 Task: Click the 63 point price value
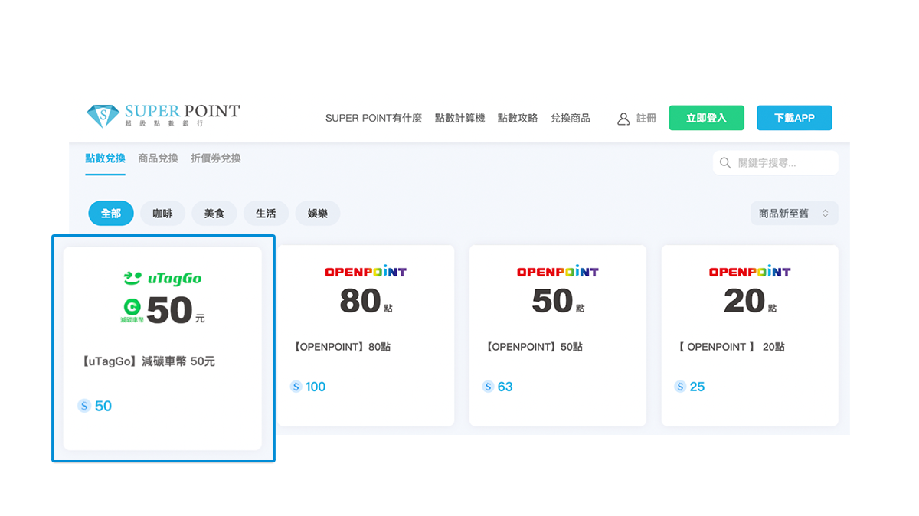coord(505,387)
